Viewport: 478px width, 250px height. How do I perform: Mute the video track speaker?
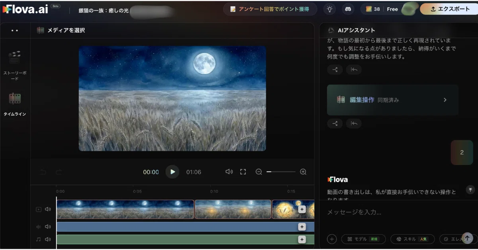click(48, 209)
